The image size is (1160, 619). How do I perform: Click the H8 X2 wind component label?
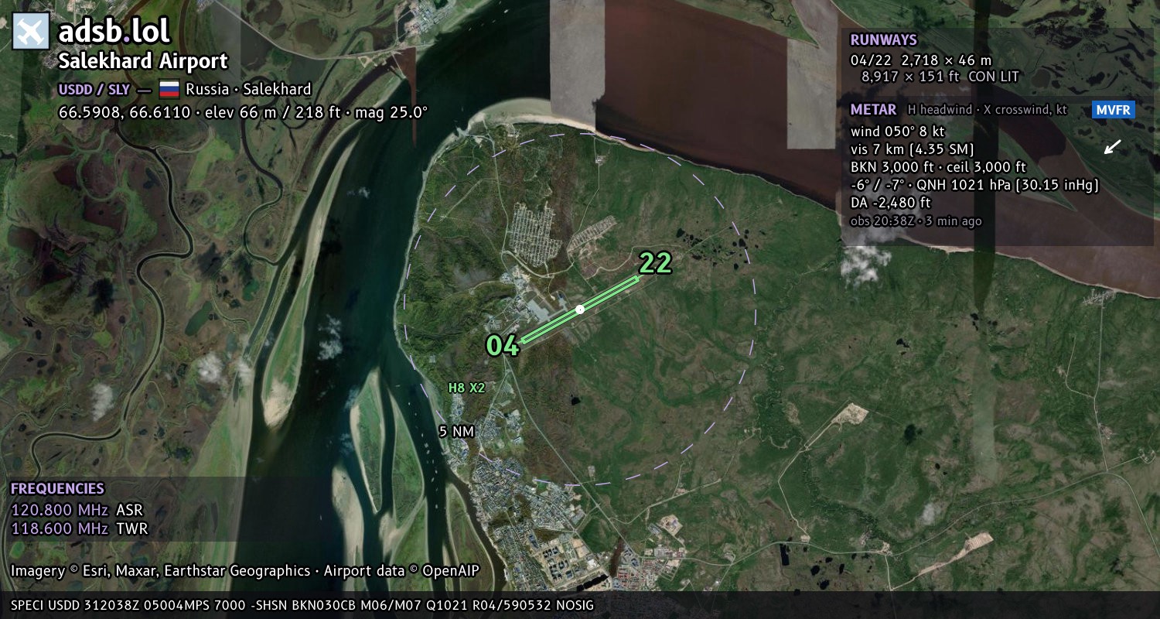(466, 388)
